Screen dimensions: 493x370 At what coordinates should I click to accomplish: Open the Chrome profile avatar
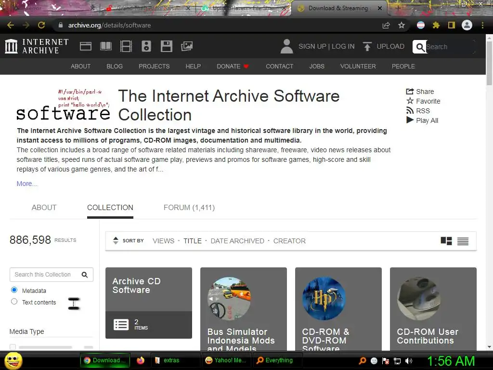tap(467, 25)
